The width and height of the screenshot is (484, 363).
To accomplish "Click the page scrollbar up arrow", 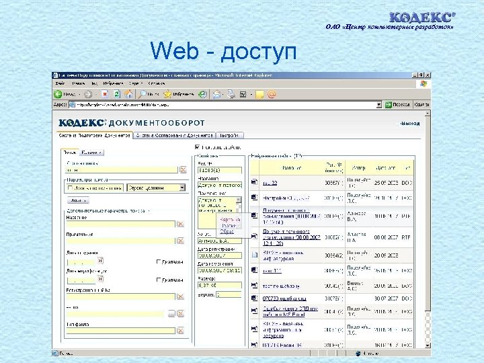I will [x=428, y=114].
